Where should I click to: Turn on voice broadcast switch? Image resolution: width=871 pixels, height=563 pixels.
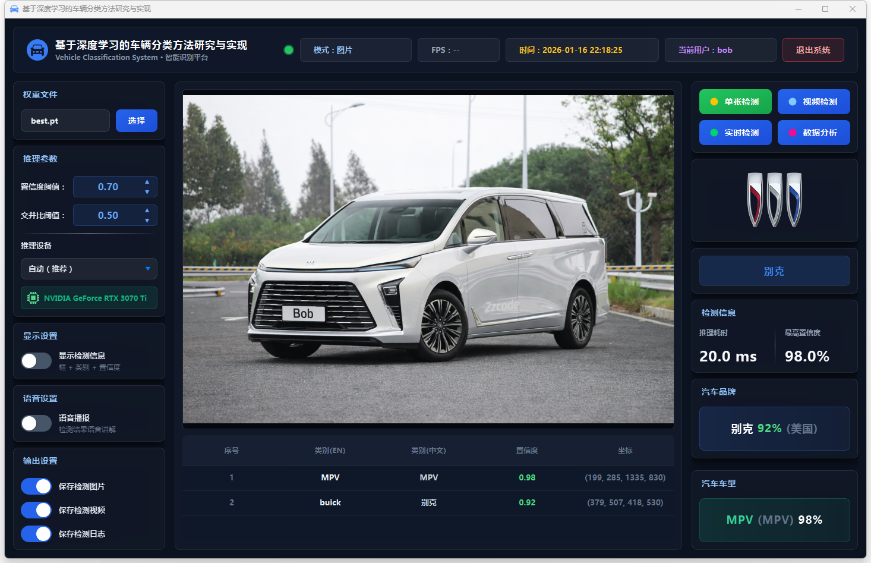[x=36, y=423]
